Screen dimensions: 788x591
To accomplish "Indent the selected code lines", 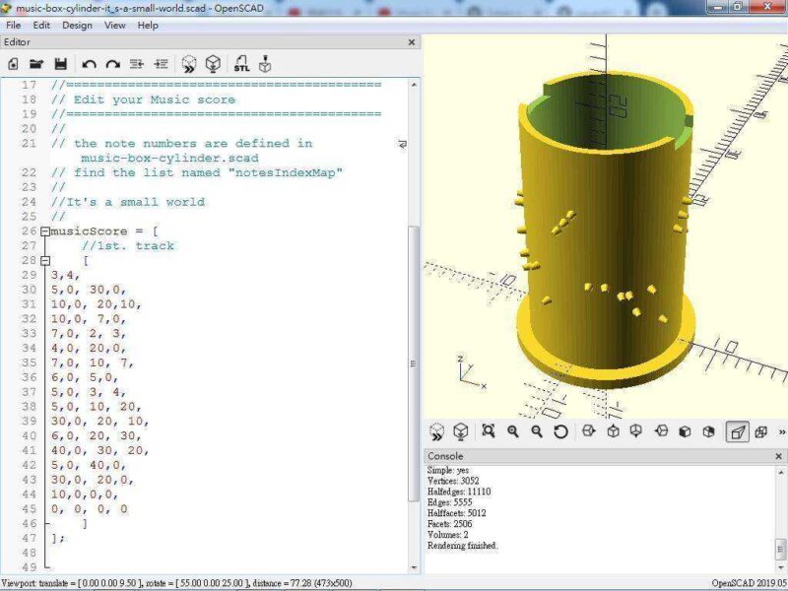I will pyautogui.click(x=161, y=64).
